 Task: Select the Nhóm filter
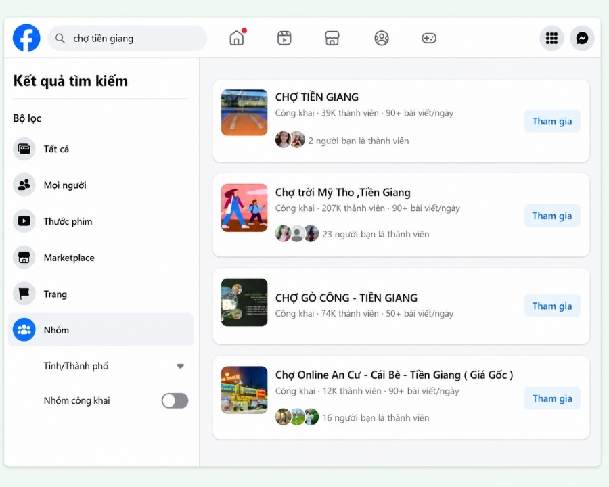pos(101,329)
